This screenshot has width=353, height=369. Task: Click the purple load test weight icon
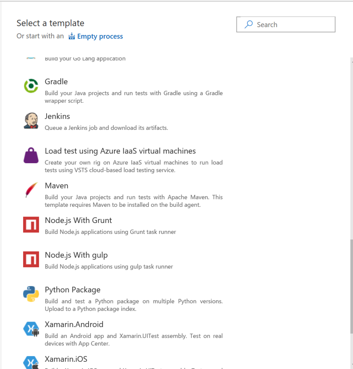click(x=31, y=155)
